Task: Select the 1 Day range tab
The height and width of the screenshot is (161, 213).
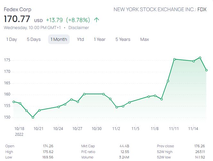Action: (12, 39)
